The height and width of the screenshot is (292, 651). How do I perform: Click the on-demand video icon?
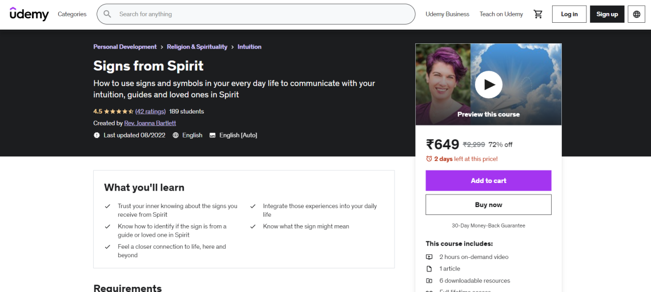(x=429, y=257)
